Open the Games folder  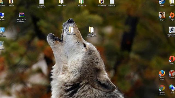(172, 3)
